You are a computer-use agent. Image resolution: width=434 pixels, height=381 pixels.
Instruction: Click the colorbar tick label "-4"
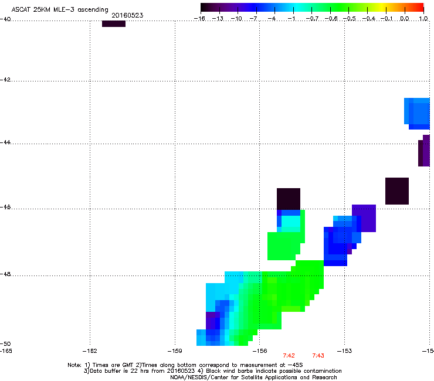coord(272,19)
